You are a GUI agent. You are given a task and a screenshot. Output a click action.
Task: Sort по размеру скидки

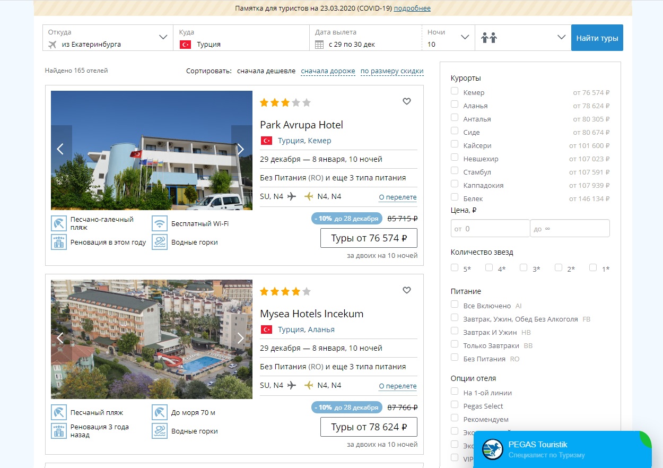tap(392, 71)
